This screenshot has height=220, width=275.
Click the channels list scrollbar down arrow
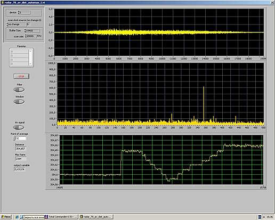[x=30, y=63]
